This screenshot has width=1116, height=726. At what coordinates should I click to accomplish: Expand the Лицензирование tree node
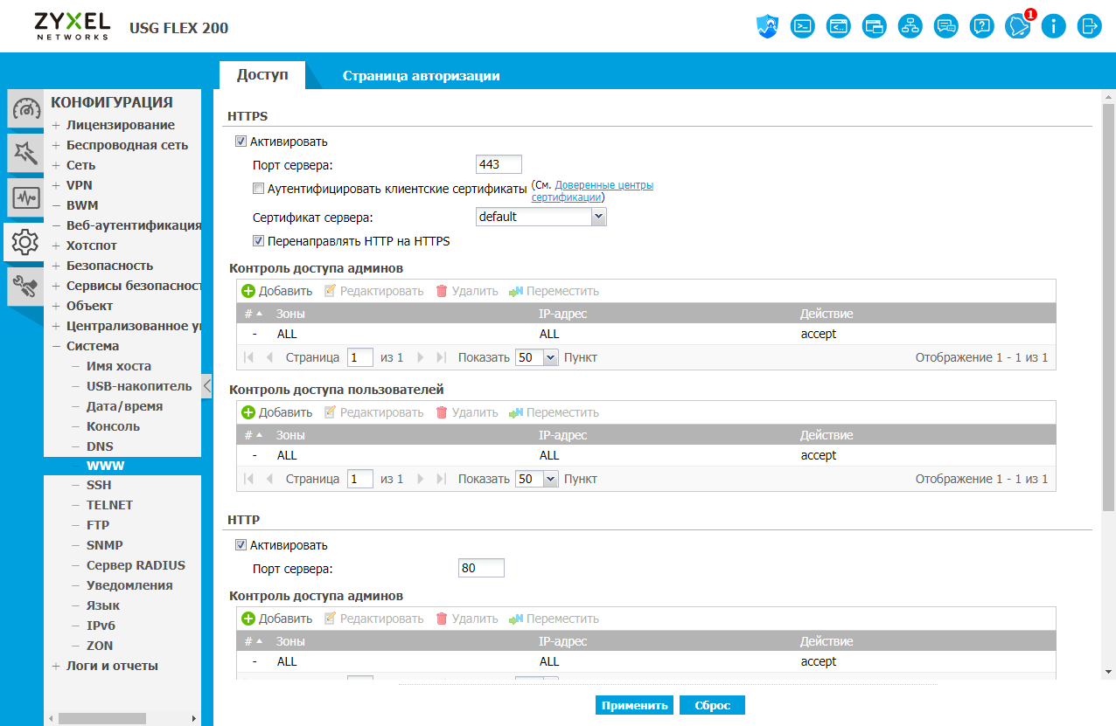click(55, 125)
